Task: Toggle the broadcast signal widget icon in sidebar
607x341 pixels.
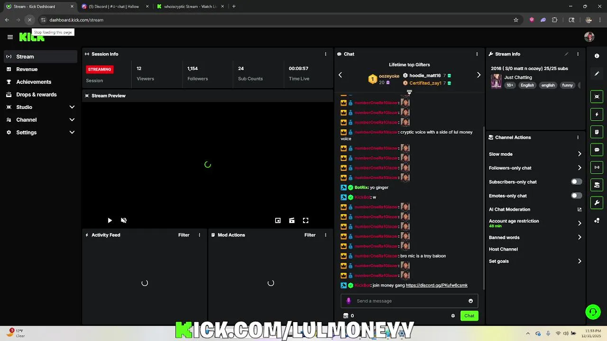Action: [x=597, y=167]
